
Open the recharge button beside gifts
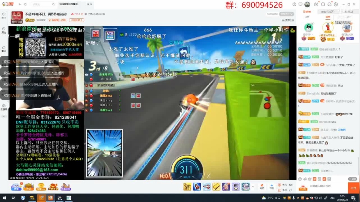262,187
